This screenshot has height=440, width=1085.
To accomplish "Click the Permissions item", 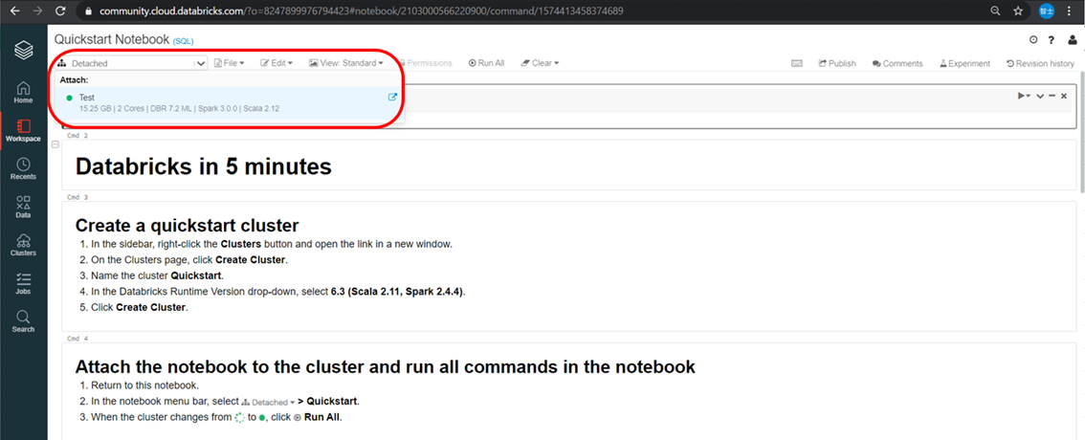I will (426, 63).
